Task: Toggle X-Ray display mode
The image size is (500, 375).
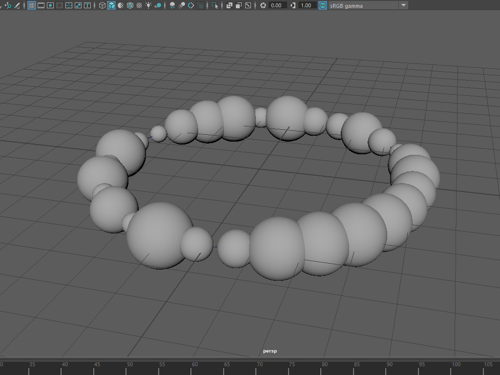Action: 229,5
